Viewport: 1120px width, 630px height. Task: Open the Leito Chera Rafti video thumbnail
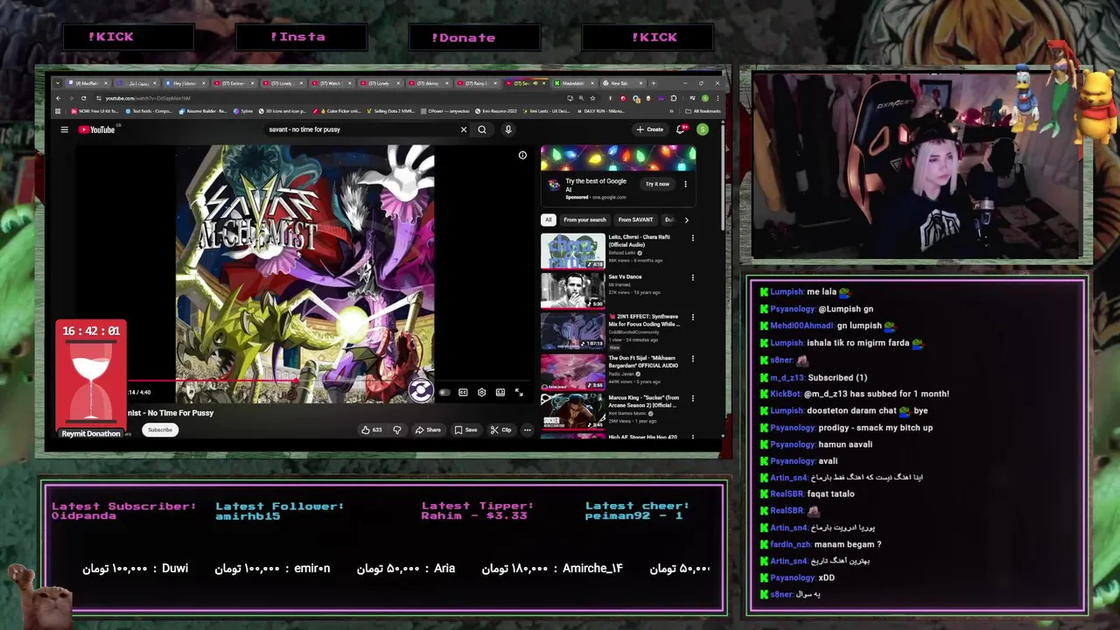click(573, 250)
